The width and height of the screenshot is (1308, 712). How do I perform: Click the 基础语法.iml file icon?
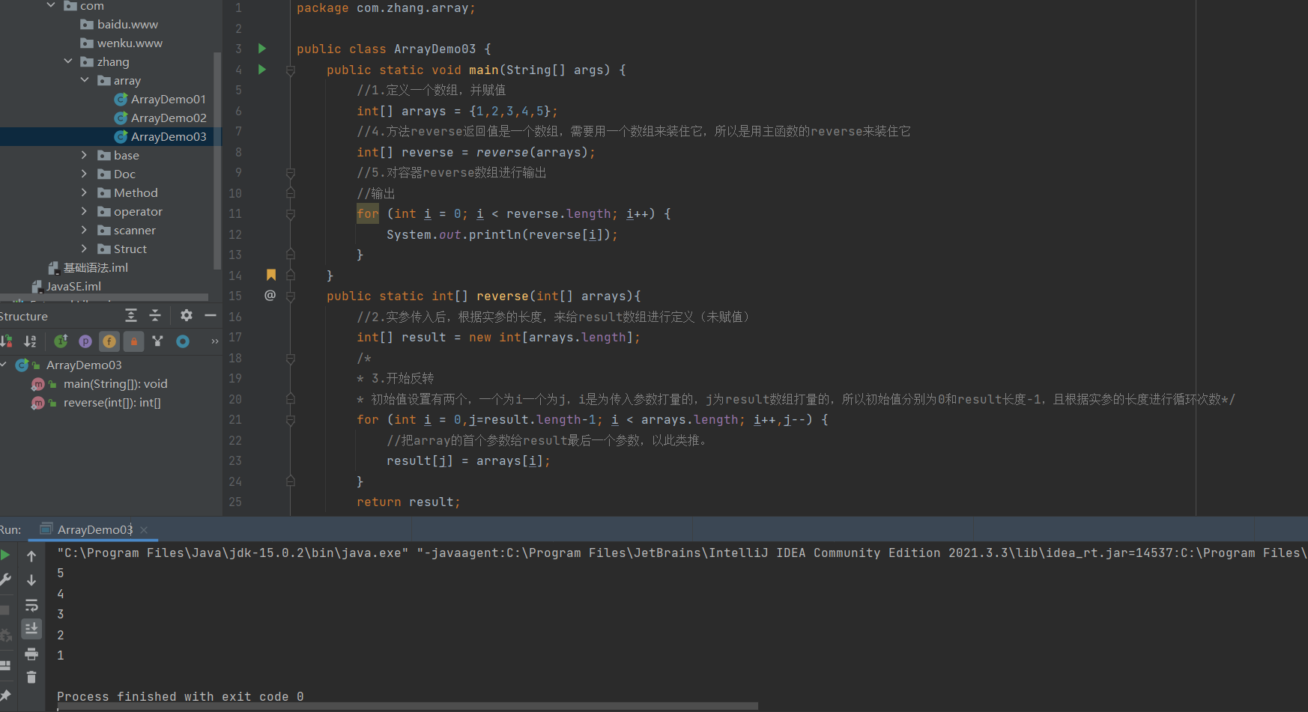click(53, 268)
